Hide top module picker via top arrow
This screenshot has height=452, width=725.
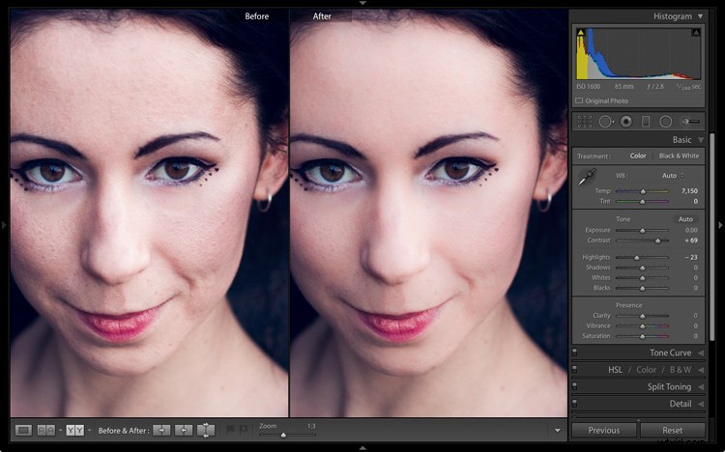(362, 3)
